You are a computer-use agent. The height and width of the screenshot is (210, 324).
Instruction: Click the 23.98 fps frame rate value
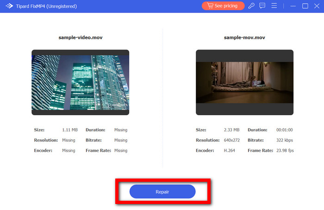(x=285, y=150)
